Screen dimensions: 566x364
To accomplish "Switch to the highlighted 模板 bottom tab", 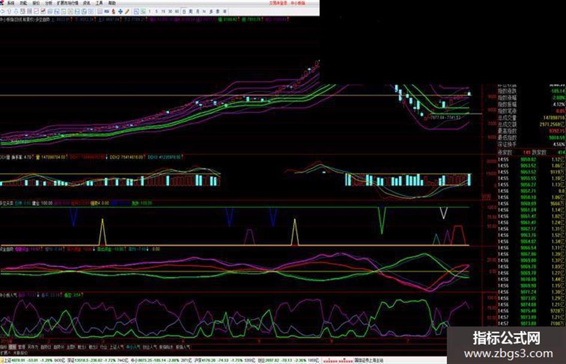I will coord(13,347).
